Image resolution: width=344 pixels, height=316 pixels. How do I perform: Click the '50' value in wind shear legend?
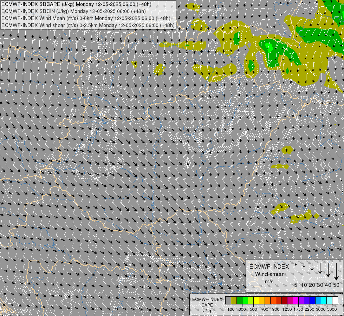336,285
